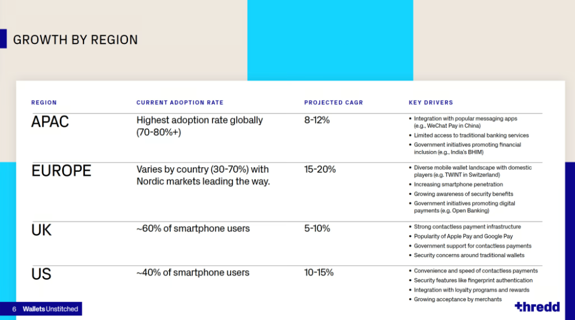Image resolution: width=575 pixels, height=320 pixels.
Task: Click the 8-12% CAGR value
Action: (x=317, y=120)
